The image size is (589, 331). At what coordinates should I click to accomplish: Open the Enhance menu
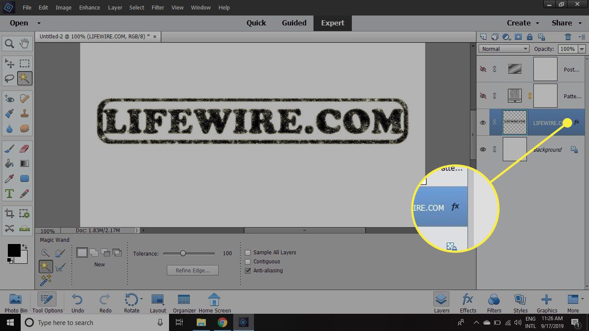[x=90, y=7]
